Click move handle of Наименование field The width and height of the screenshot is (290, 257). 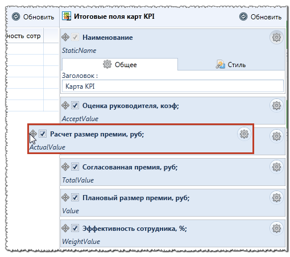tap(65, 37)
